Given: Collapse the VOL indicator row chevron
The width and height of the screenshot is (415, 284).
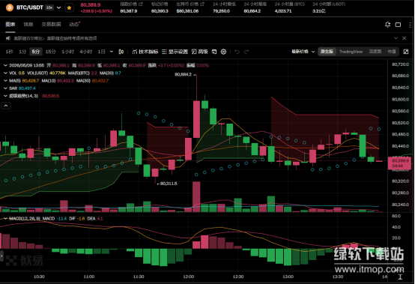Looking at the screenshot, I should 5,73.
